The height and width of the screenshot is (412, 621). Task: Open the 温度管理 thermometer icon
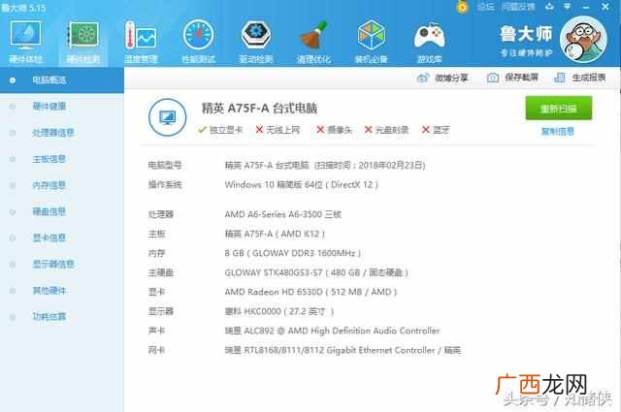[x=141, y=42]
